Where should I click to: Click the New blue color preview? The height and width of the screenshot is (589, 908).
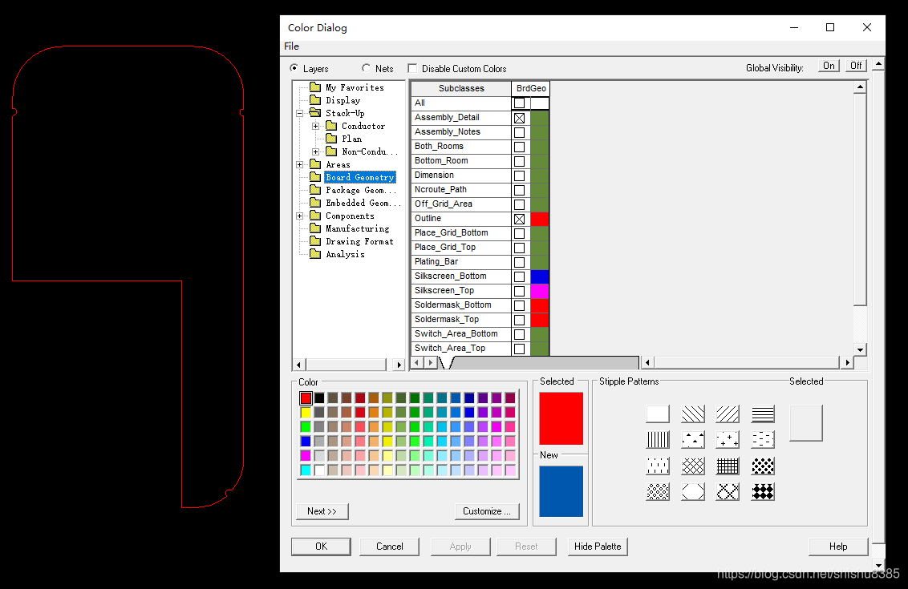pyautogui.click(x=561, y=491)
